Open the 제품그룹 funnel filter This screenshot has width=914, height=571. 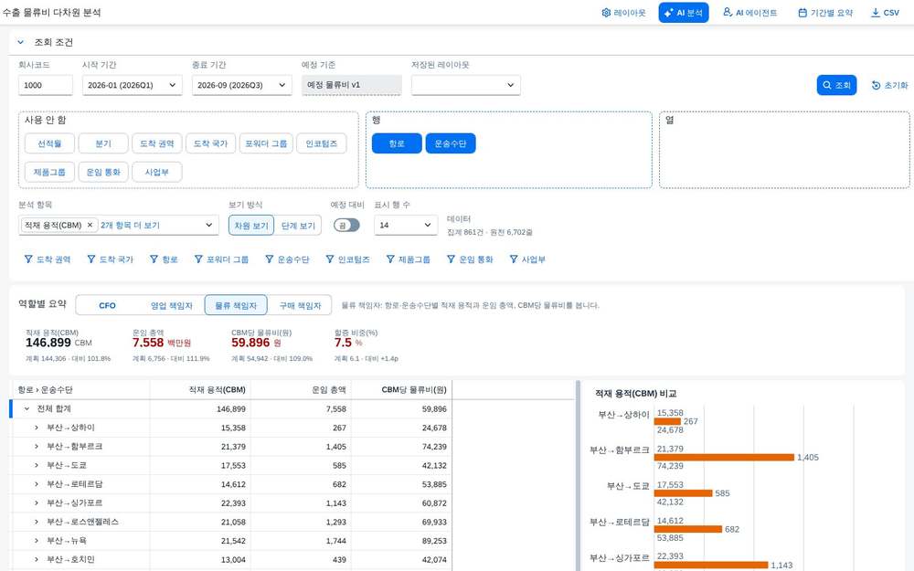point(408,259)
